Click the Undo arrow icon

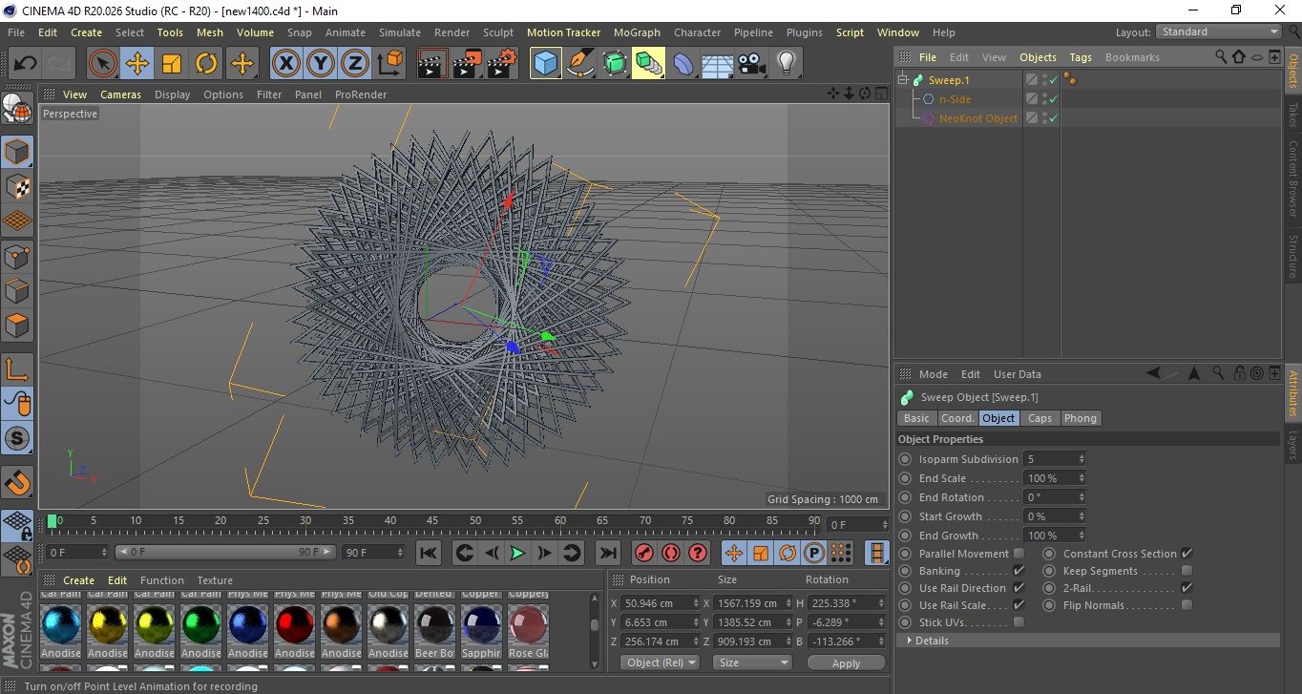pyautogui.click(x=26, y=64)
